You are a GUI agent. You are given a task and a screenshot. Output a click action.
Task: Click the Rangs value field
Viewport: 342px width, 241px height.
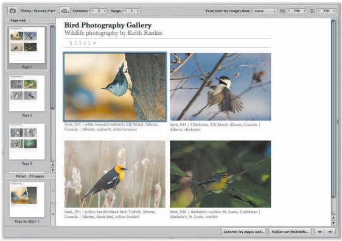(131, 11)
